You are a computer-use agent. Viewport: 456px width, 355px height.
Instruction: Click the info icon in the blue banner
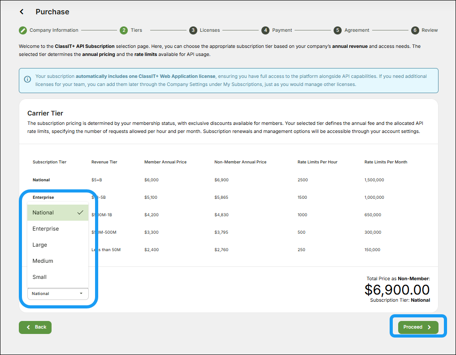[x=27, y=79]
